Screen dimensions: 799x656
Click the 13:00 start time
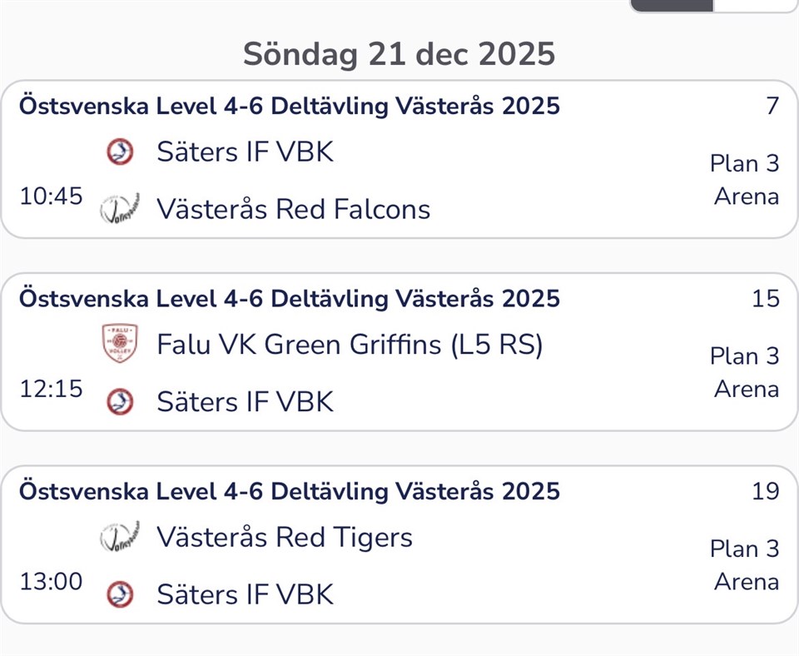click(52, 581)
